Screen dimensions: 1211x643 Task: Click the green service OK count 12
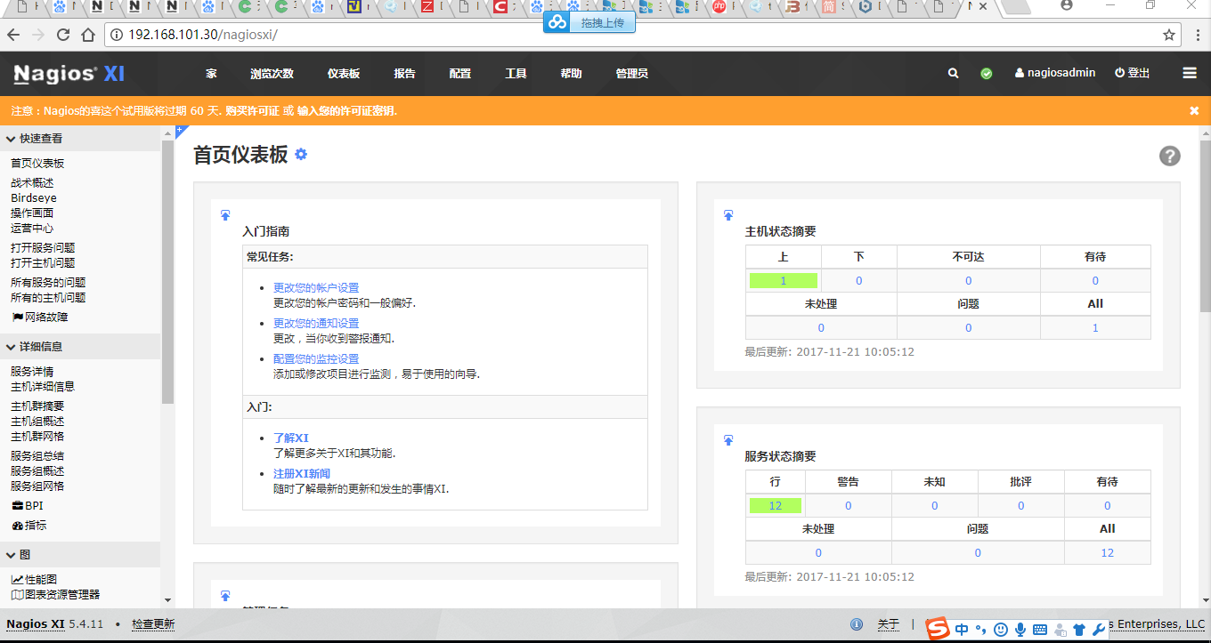[x=776, y=506]
